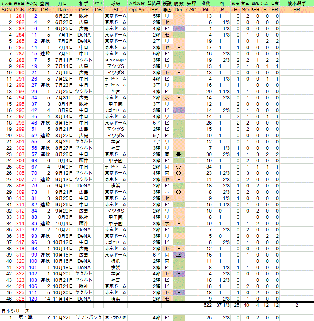Screen dimensions: 314x321
Task: Click the pitch count 34 in the 9月9日 row
Action: click(x=209, y=167)
